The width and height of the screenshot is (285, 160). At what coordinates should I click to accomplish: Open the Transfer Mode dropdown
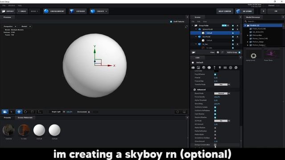222,84
